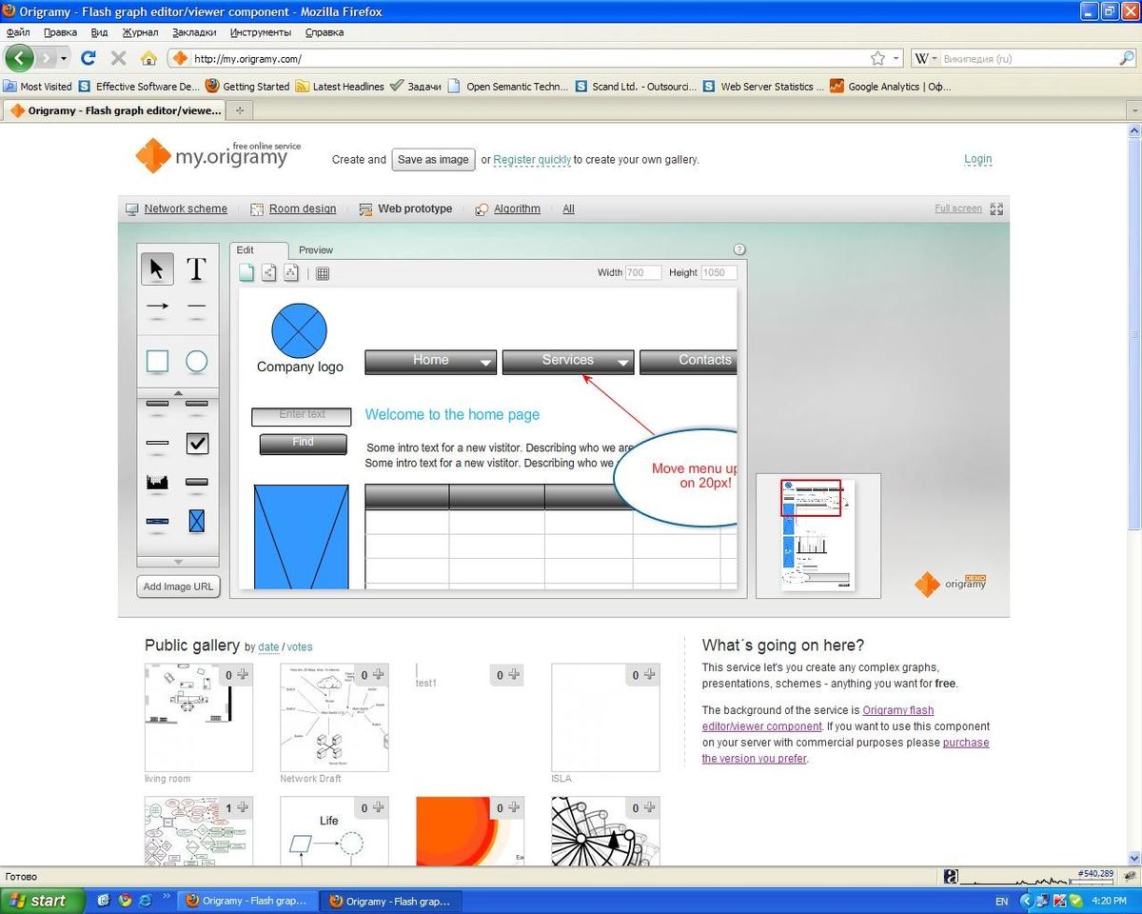
Task: Click the Width input field
Action: click(642, 272)
